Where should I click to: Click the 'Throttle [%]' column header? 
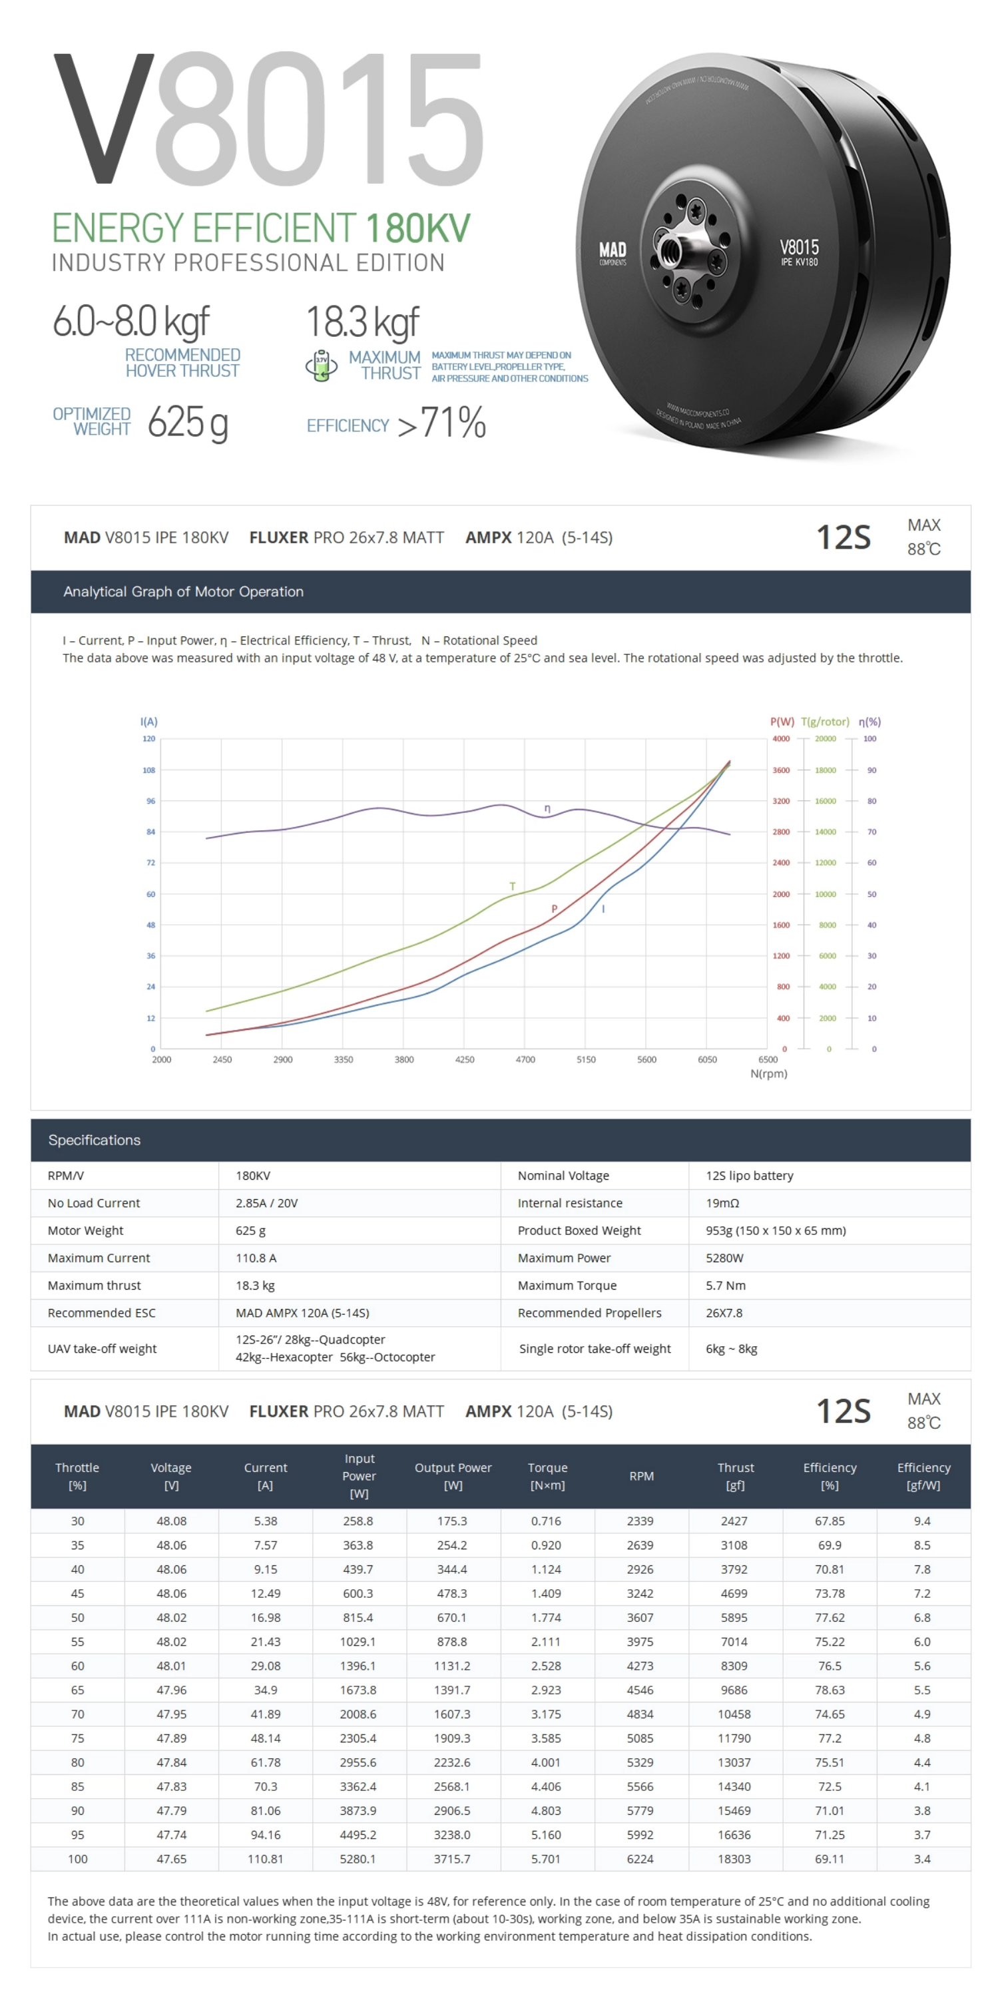[x=77, y=1476]
